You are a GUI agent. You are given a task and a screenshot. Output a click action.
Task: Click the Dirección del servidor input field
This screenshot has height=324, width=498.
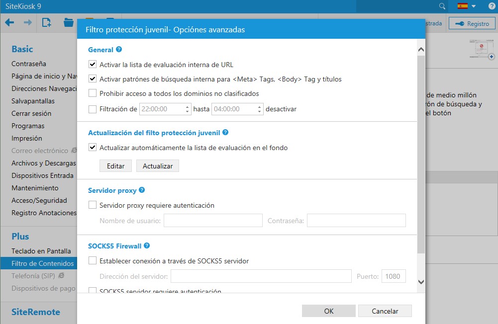[261, 276]
